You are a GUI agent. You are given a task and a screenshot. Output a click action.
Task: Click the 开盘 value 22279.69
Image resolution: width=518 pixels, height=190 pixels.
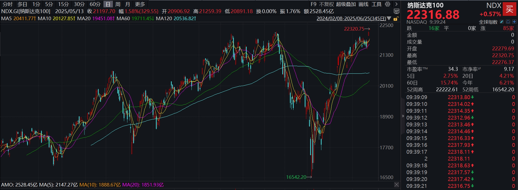point(503,49)
